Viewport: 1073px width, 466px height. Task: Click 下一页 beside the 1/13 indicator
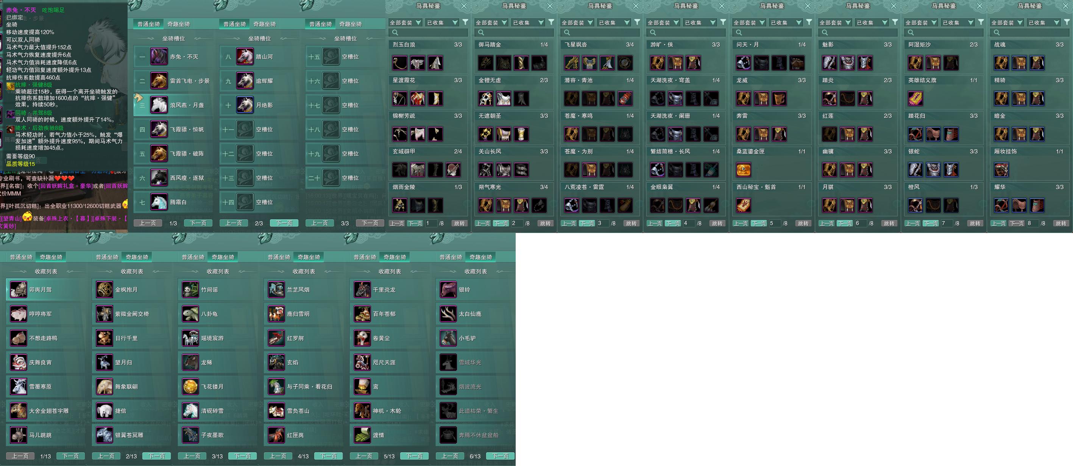pyautogui.click(x=70, y=456)
